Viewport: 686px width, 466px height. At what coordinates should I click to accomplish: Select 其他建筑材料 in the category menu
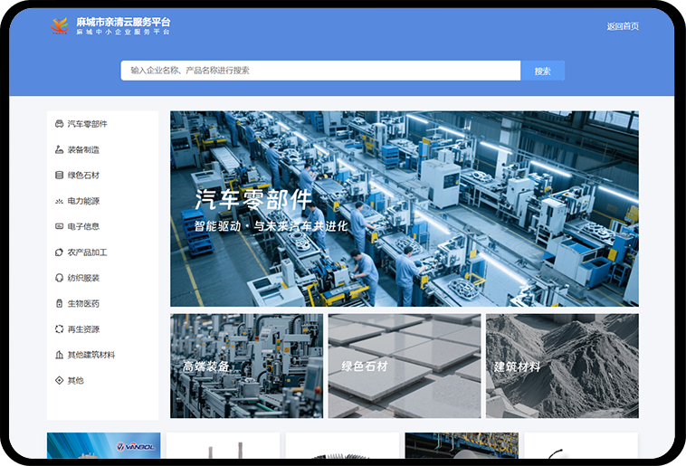(x=91, y=355)
